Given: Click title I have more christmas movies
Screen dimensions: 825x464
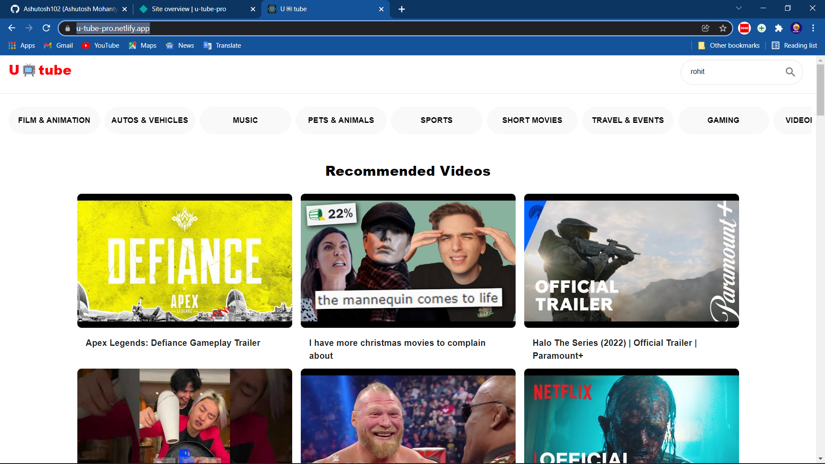Looking at the screenshot, I should click(x=397, y=349).
